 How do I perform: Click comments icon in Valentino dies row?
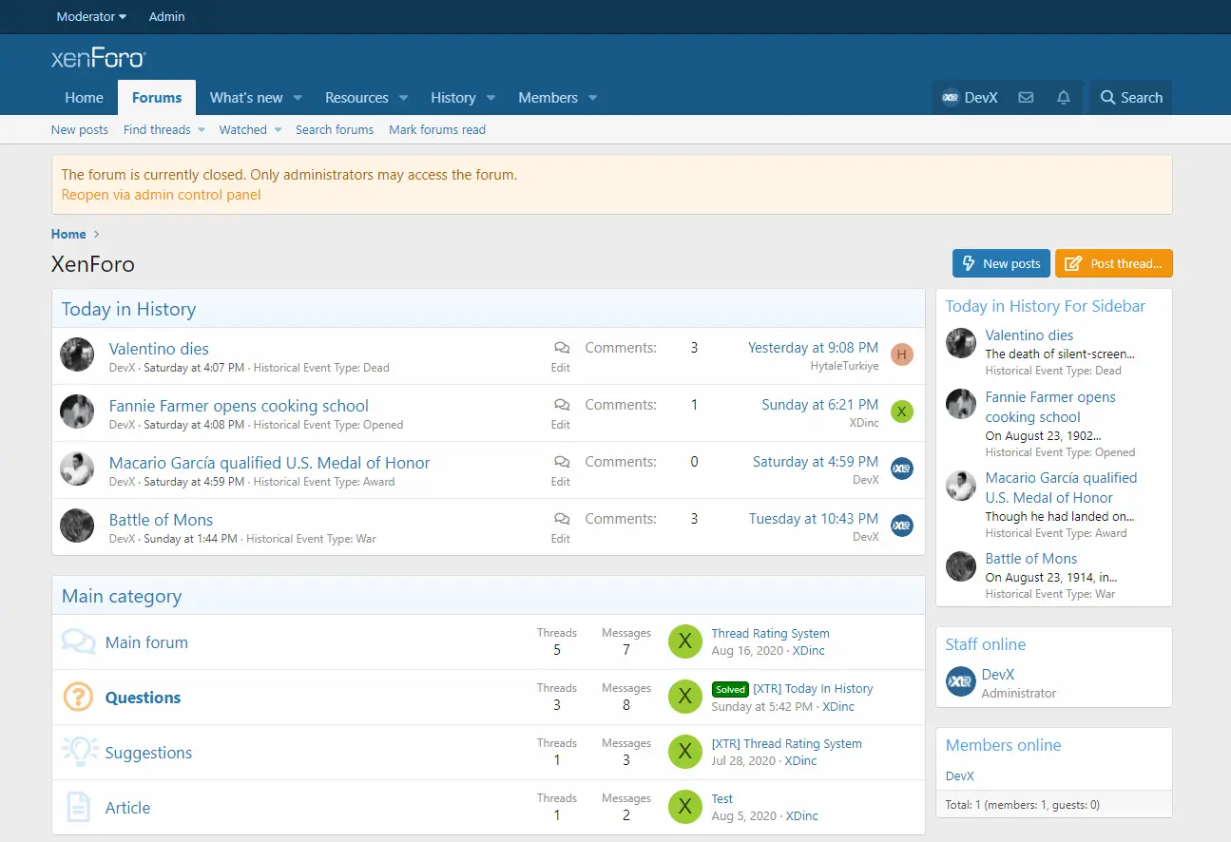tap(562, 348)
